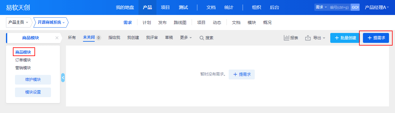
Task: Open the 概况 sub-navigation tab
Action: [267, 22]
